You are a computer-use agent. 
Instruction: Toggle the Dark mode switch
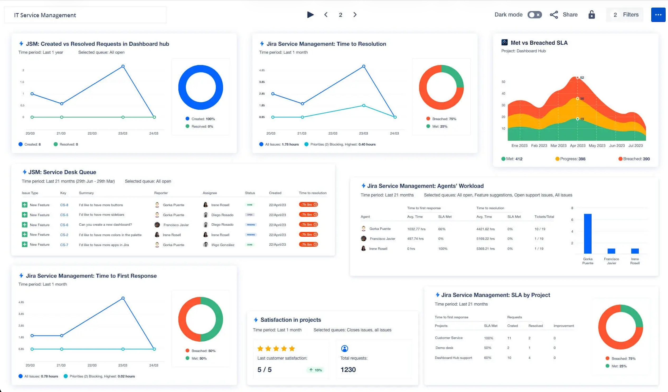(x=535, y=15)
